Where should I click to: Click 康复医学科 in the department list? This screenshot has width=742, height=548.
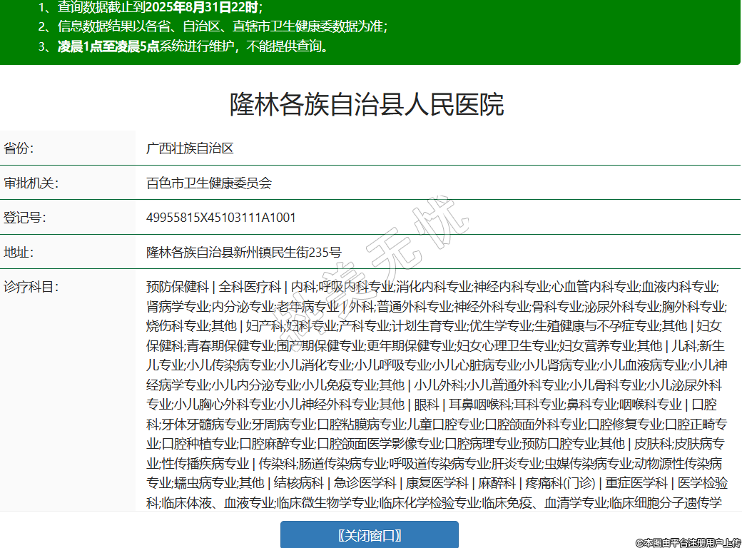point(437,483)
